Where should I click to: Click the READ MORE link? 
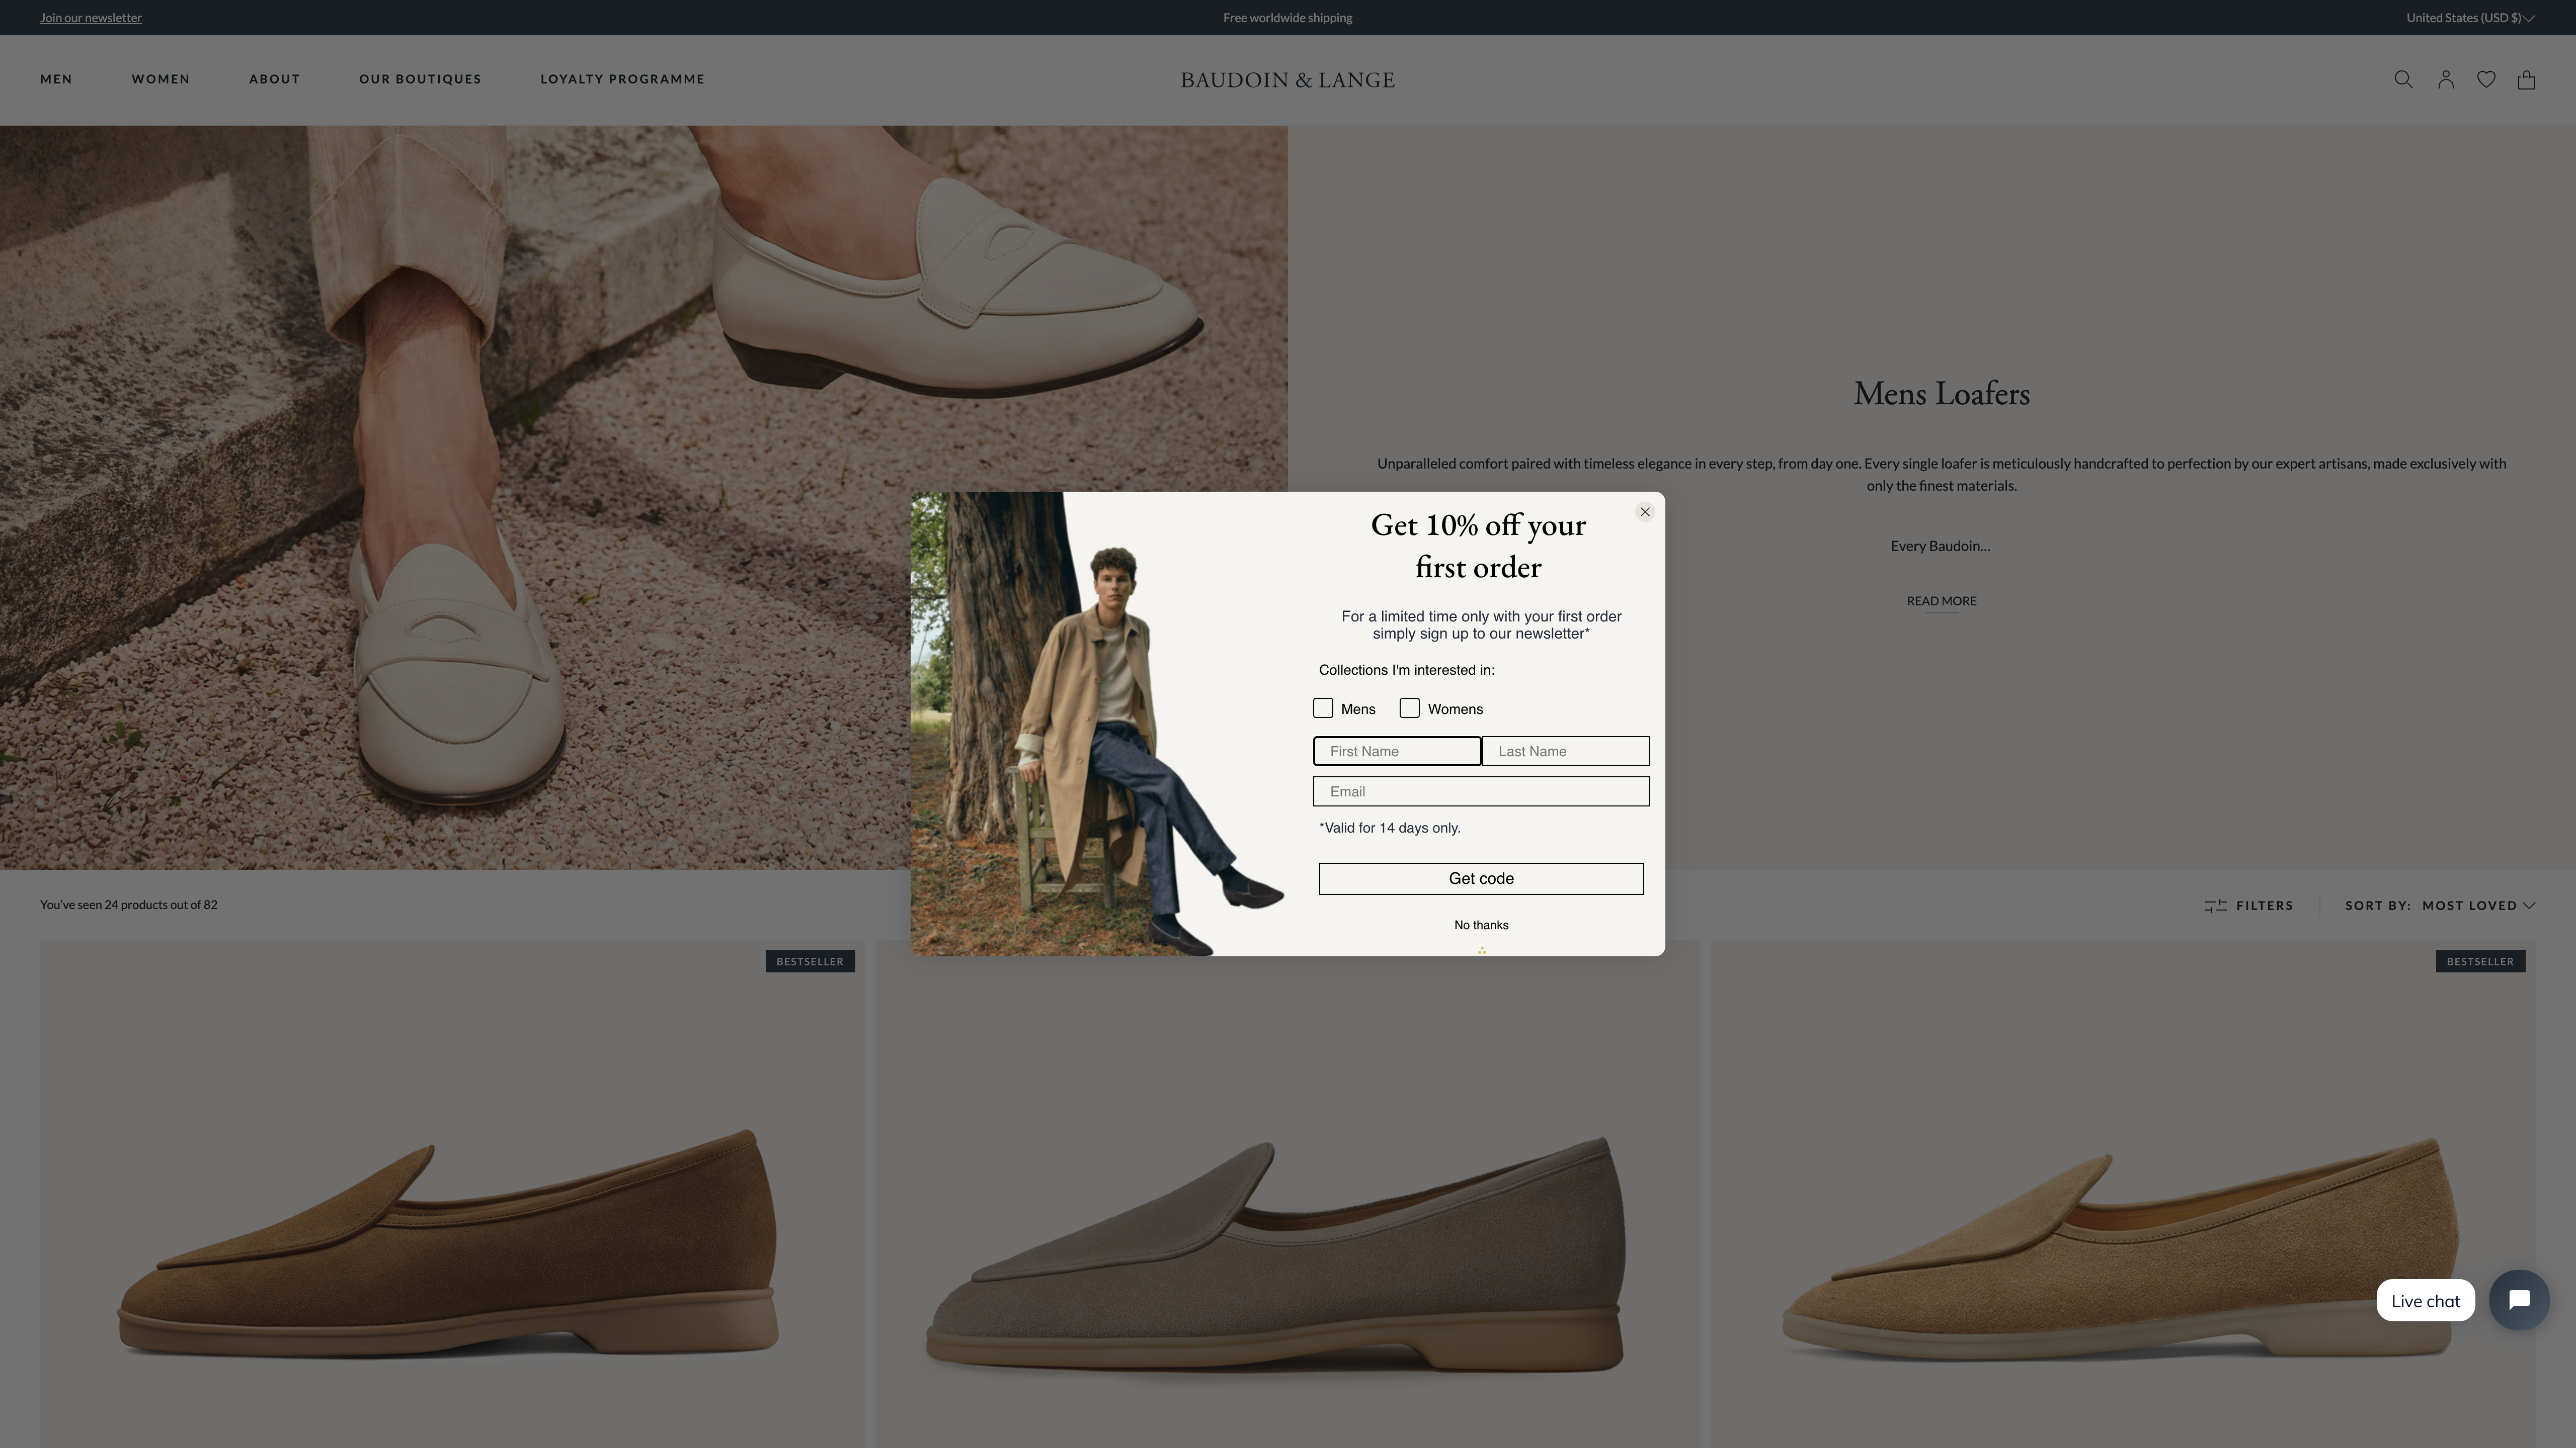pos(1941,601)
